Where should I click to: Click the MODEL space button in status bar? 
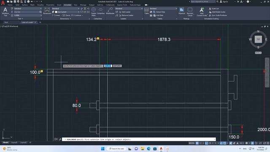click(192, 143)
